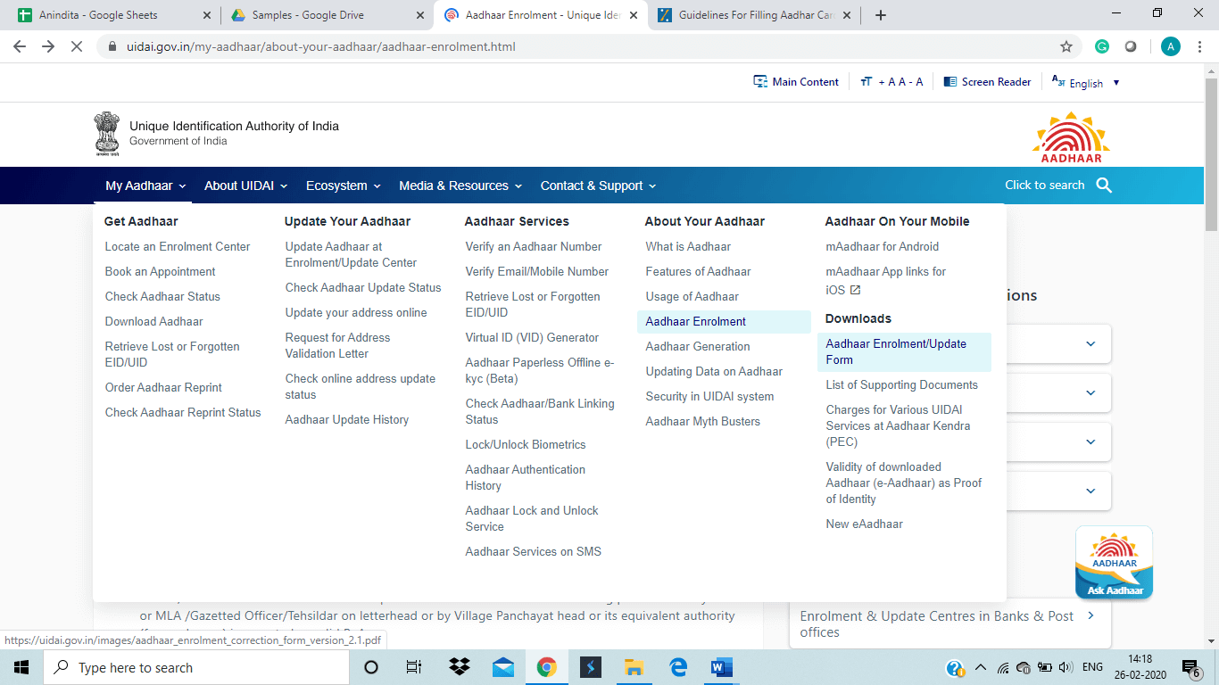
Task: Open Microsoft Word from taskbar
Action: tap(721, 667)
